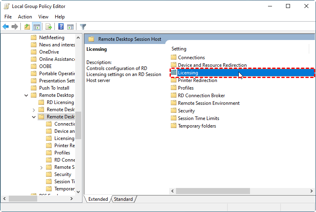Toggle Show/Hide Console Tree icon
Screen dimensions: 316x212
pos(37,27)
